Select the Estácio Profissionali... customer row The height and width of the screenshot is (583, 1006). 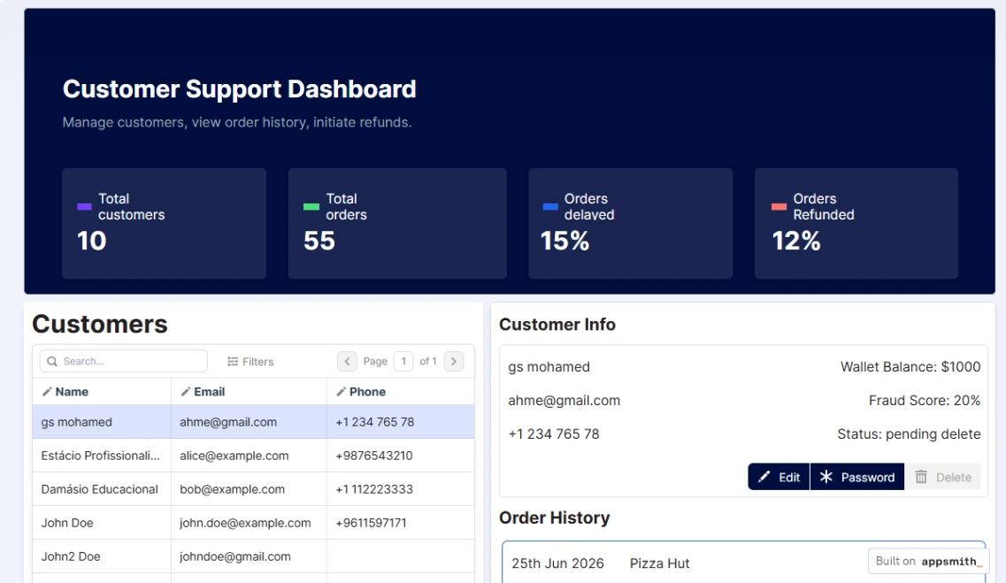(253, 456)
